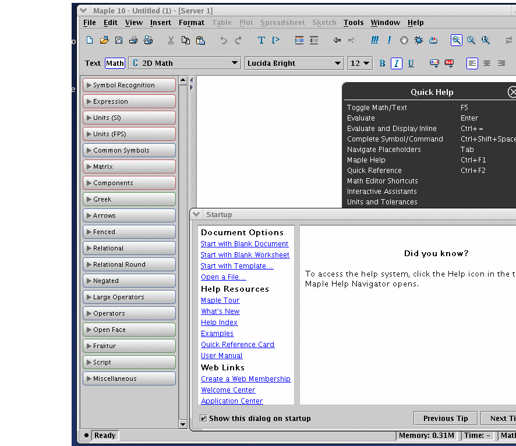Indent section toolbar icon
The width and height of the screenshot is (516, 446).
point(299,40)
